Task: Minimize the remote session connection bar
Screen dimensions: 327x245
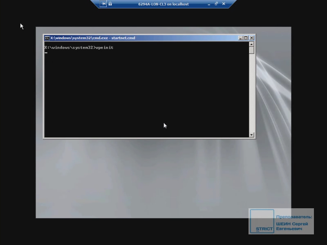Action: point(209,4)
